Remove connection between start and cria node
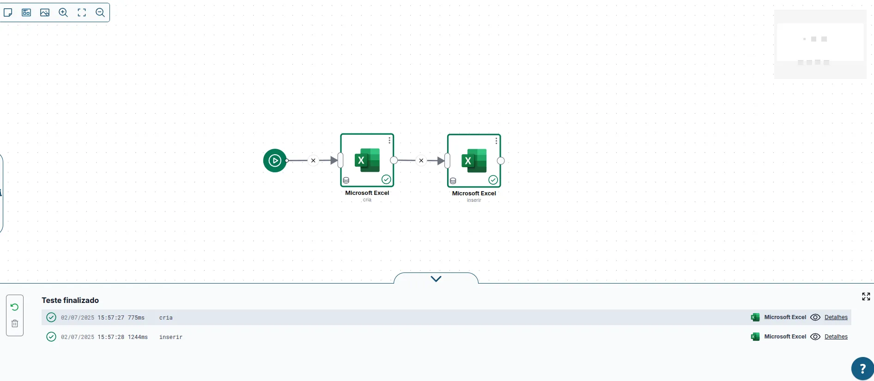The width and height of the screenshot is (874, 381). coord(313,161)
